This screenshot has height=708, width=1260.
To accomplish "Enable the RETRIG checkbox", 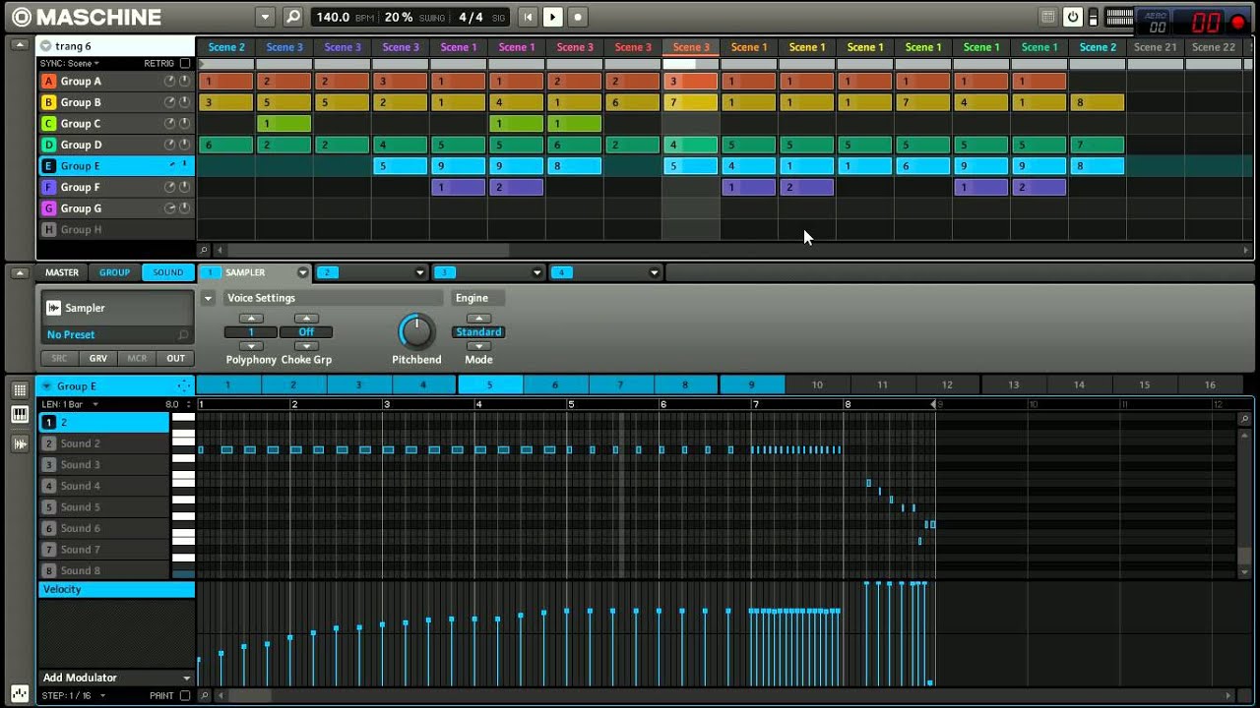I will [185, 63].
